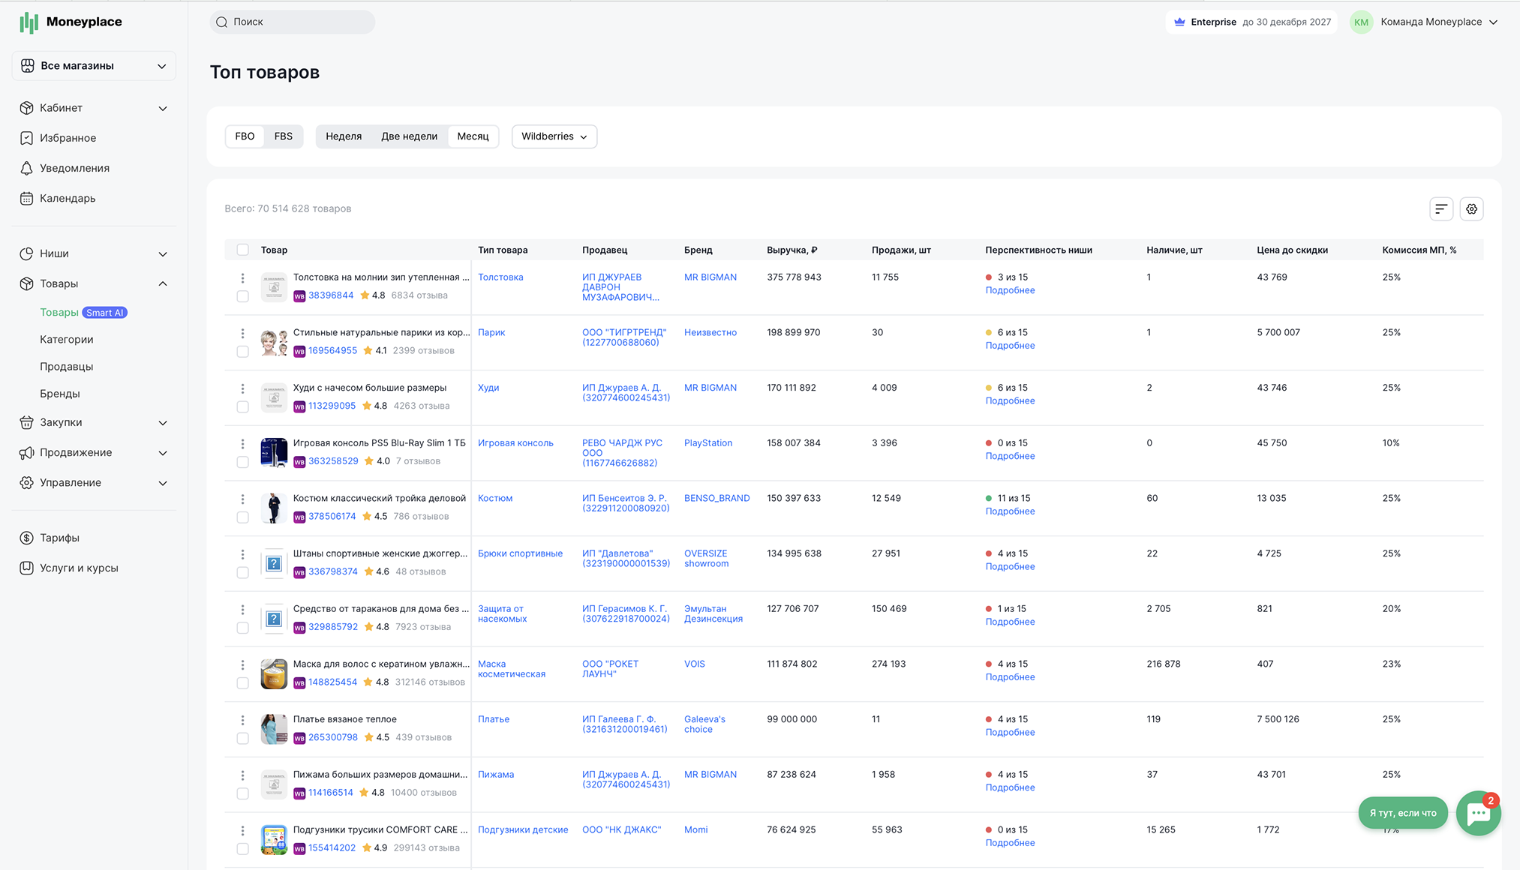The image size is (1520, 870).
Task: Click the Smart AI badge
Action: click(x=105, y=313)
